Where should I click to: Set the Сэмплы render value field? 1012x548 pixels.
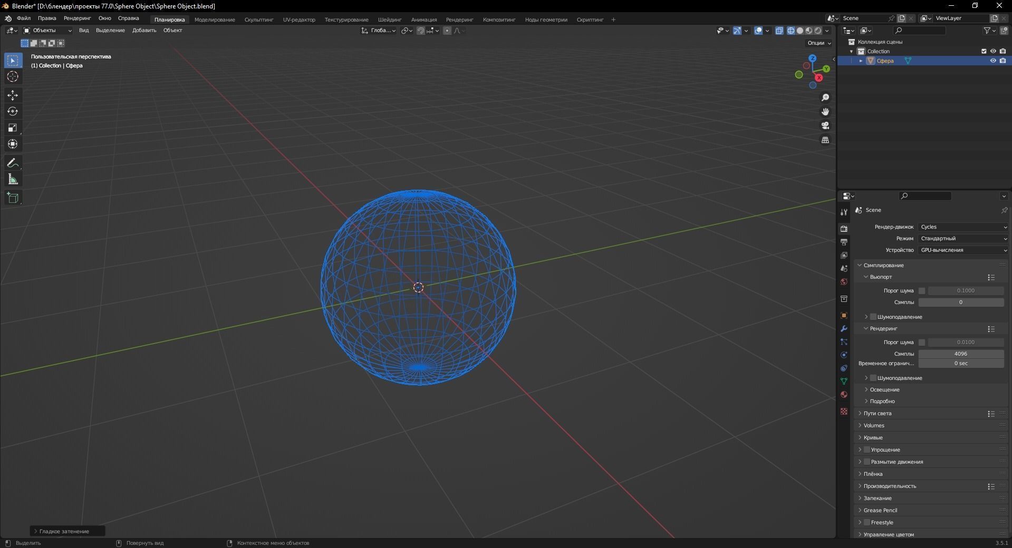[961, 354]
